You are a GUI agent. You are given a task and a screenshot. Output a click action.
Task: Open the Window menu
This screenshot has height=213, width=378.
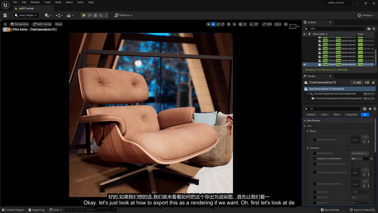click(35, 2)
